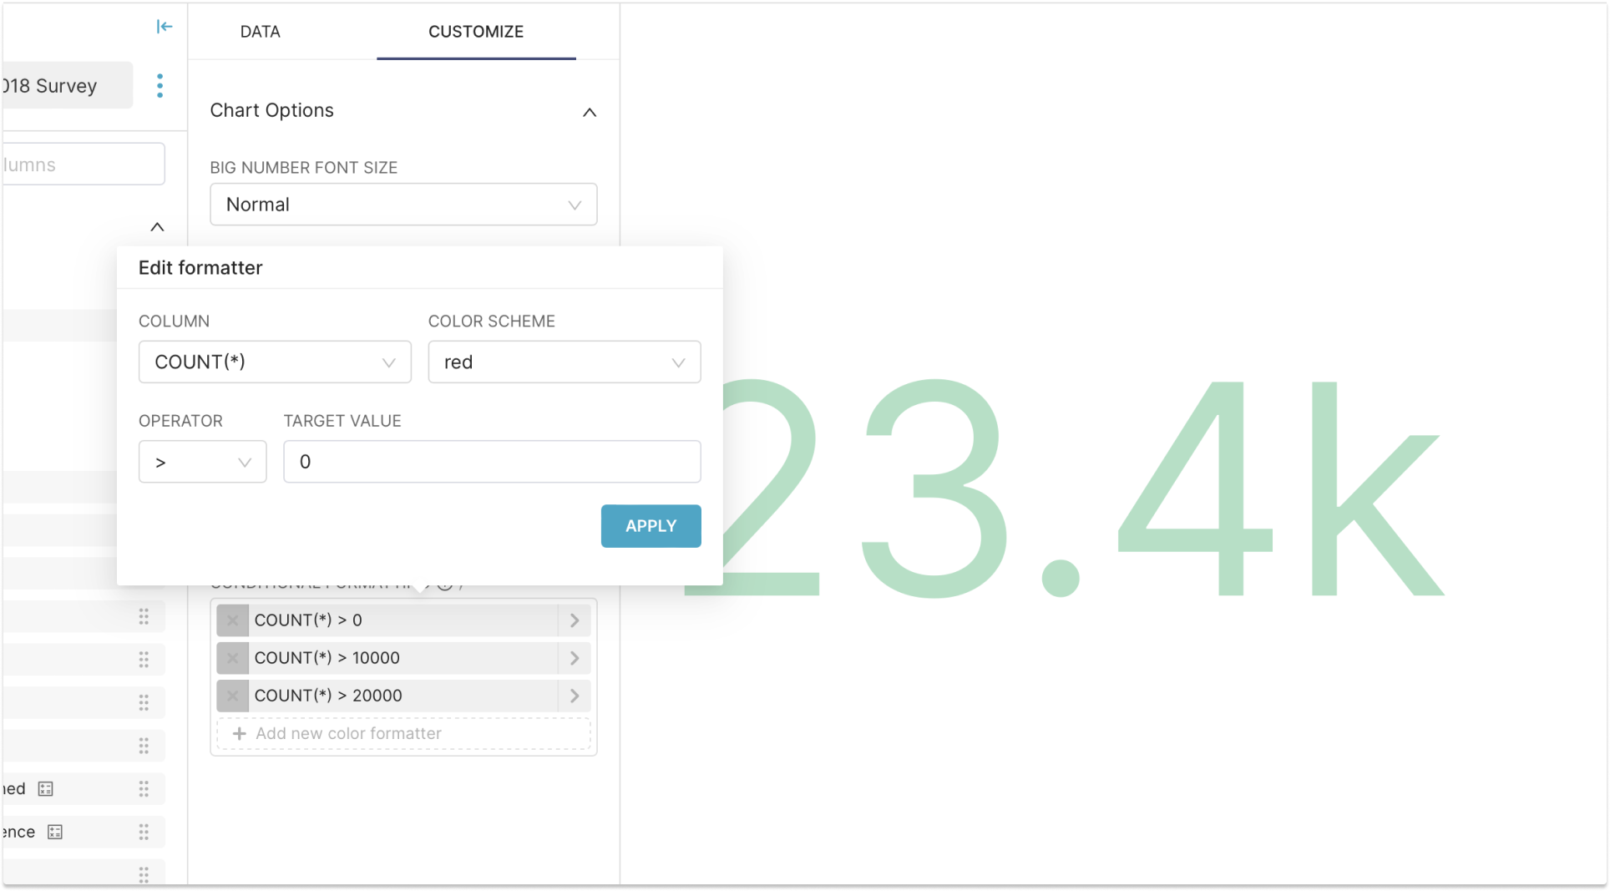The width and height of the screenshot is (1610, 891).
Task: Open the dataset three-dot options menu
Action: click(x=159, y=85)
